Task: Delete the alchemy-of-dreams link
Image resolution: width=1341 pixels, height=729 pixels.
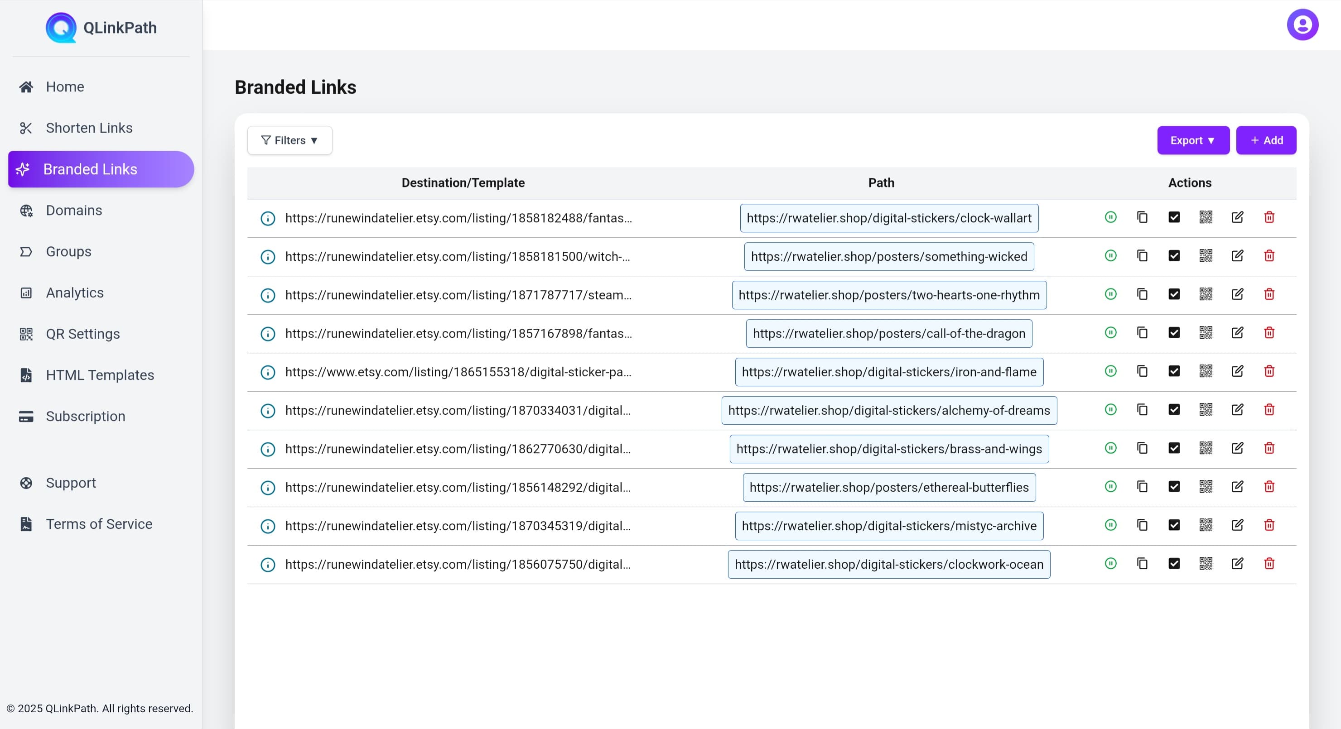Action: [1269, 409]
